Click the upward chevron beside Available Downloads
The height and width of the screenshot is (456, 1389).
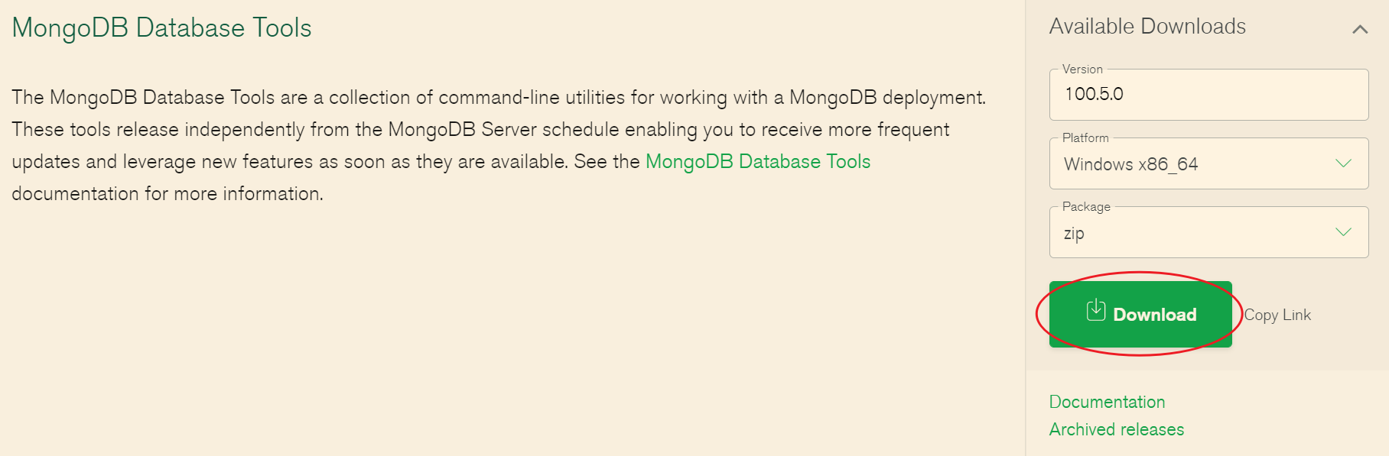coord(1361,27)
